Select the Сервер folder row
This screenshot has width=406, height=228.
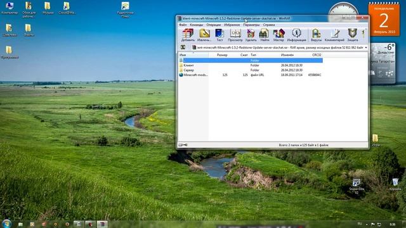(x=251, y=70)
